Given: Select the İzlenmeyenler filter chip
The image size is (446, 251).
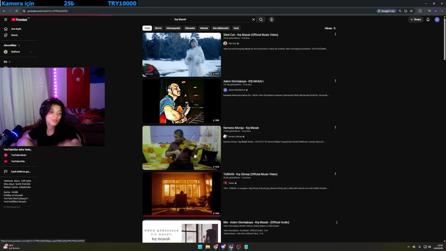Looking at the screenshot, I should 173,28.
